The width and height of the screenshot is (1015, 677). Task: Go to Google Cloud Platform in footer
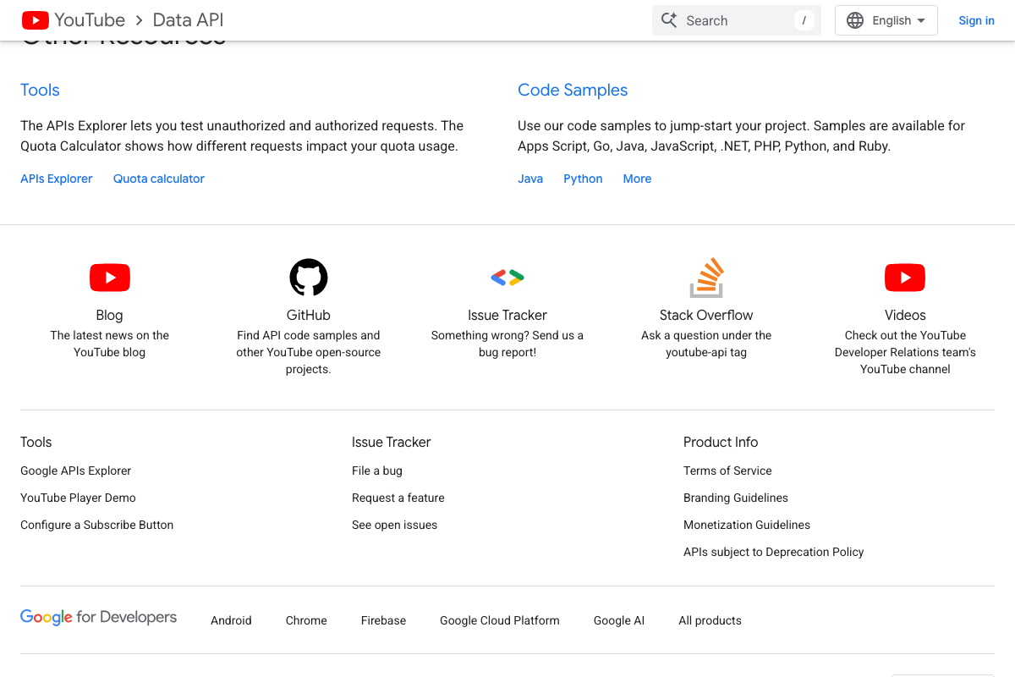(x=500, y=620)
